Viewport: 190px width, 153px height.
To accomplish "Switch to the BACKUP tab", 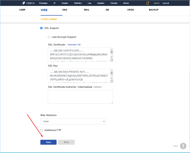I will [x=154, y=10].
